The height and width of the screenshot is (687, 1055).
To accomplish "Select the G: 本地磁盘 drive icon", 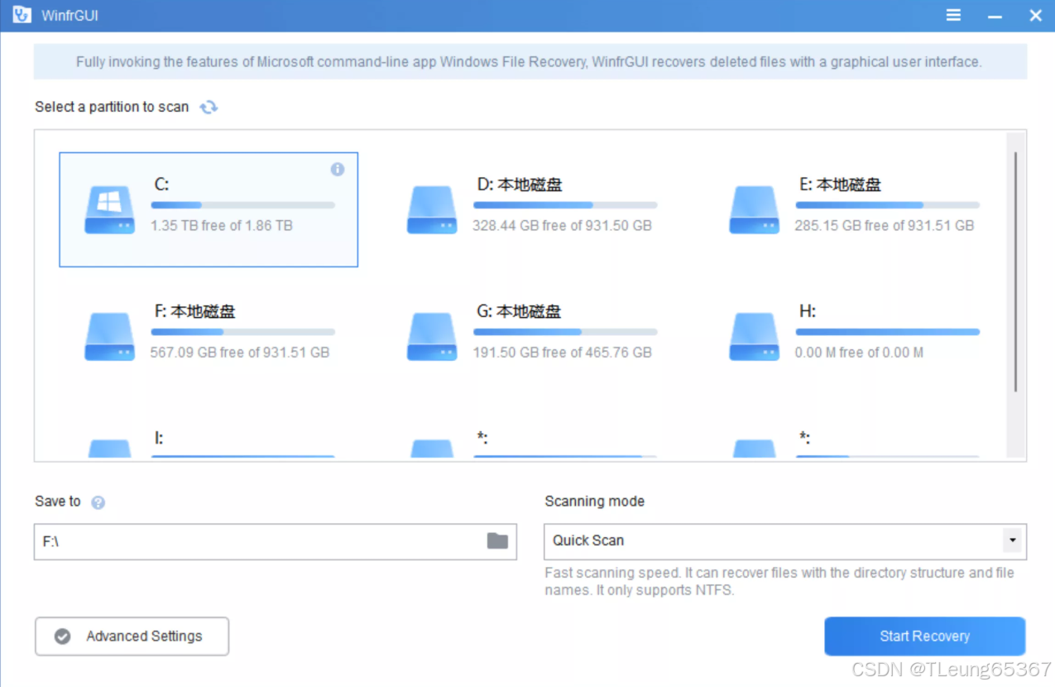I will click(x=432, y=336).
